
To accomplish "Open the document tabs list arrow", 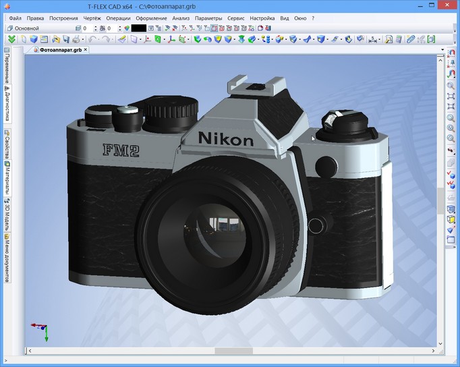I will pyautogui.click(x=442, y=50).
